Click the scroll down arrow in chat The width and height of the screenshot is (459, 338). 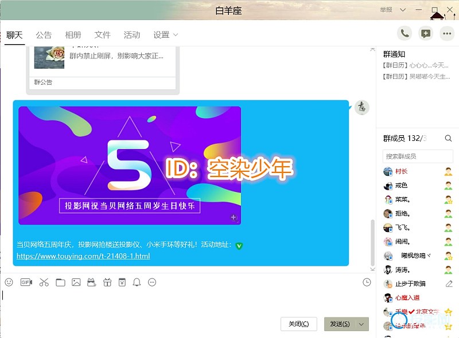372,269
